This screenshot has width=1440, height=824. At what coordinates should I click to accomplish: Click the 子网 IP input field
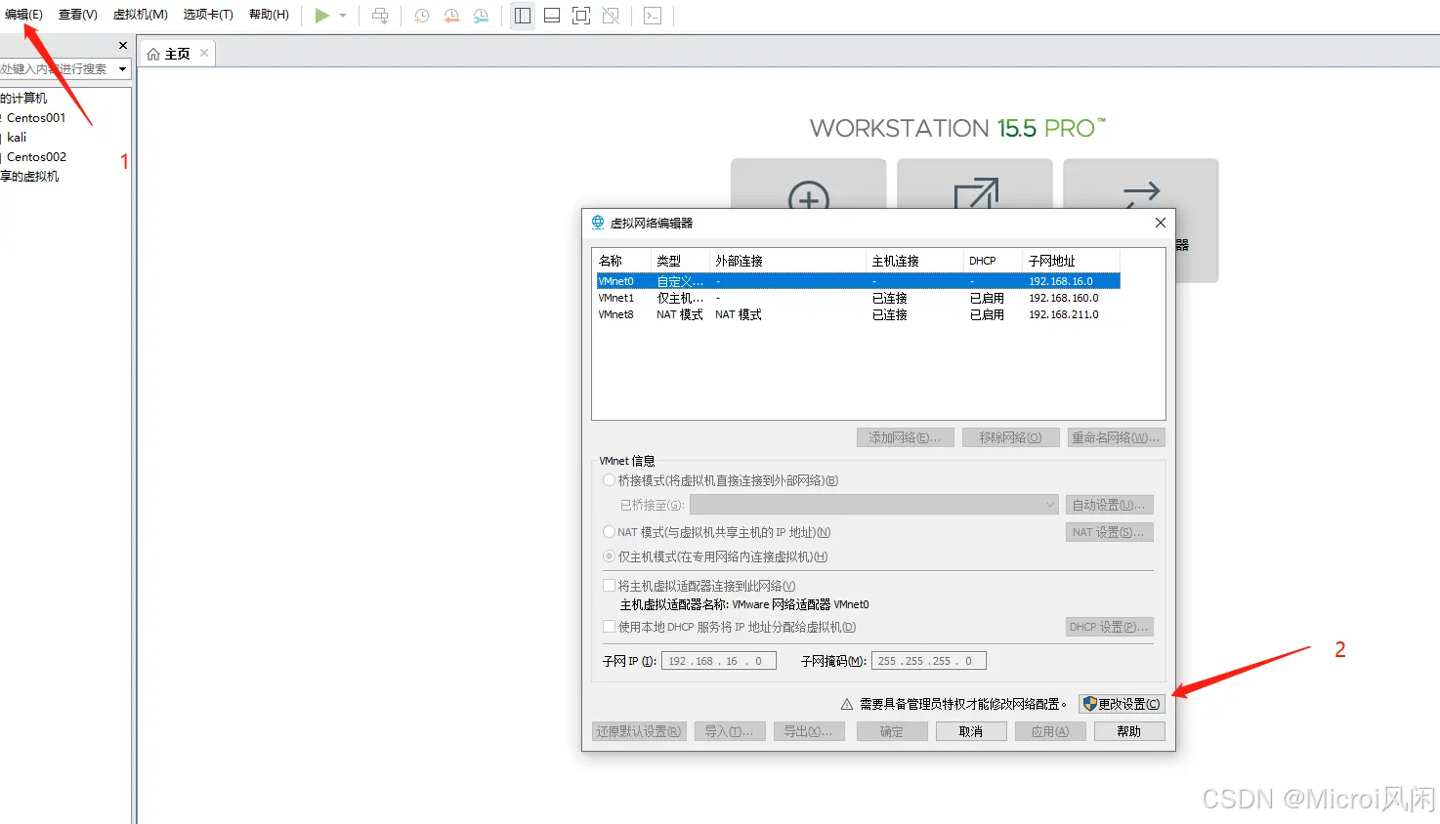click(719, 661)
